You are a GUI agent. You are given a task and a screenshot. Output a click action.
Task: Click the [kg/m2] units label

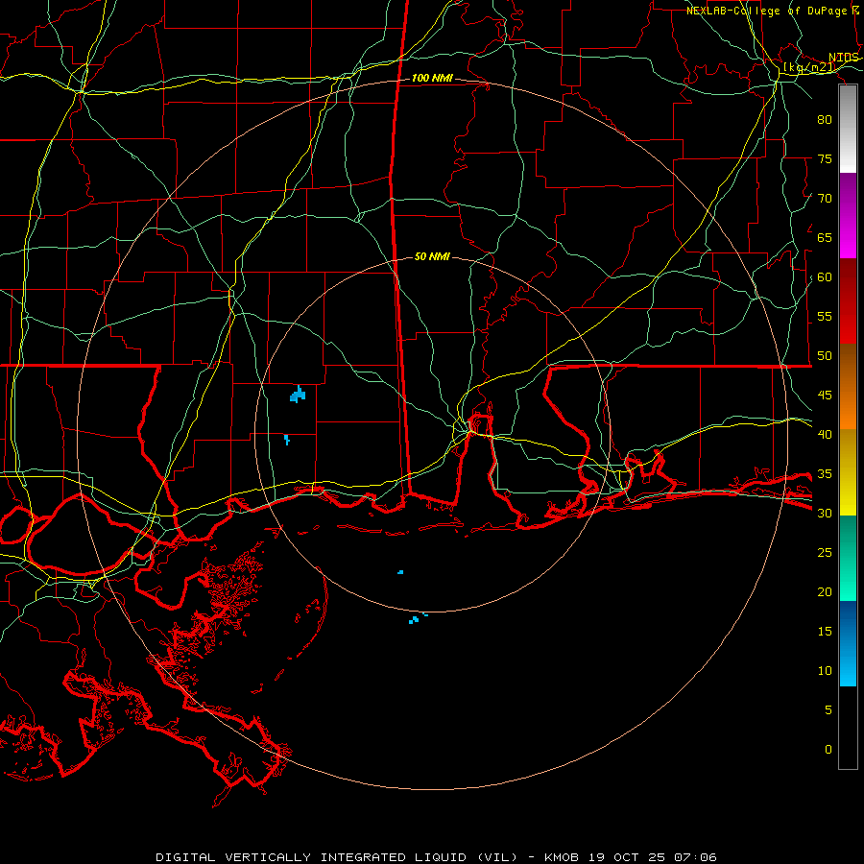coord(809,67)
